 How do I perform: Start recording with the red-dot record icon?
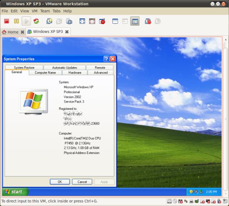point(148,21)
